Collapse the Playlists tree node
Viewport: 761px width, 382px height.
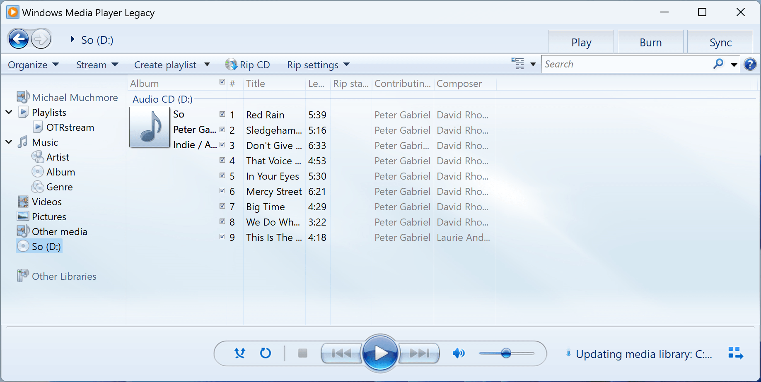9,112
